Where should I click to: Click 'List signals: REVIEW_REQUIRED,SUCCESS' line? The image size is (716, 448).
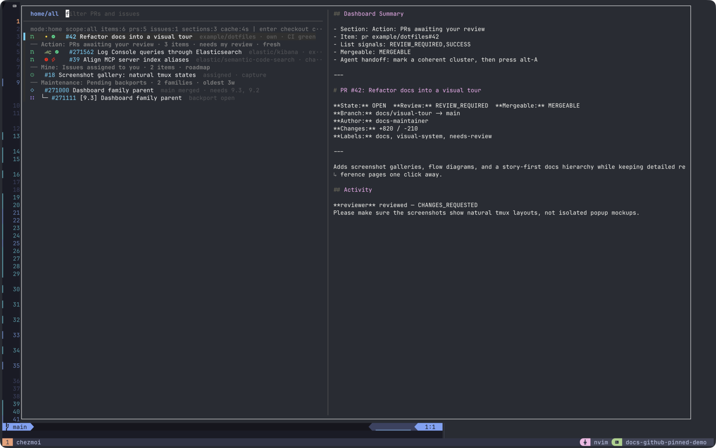tap(402, 44)
